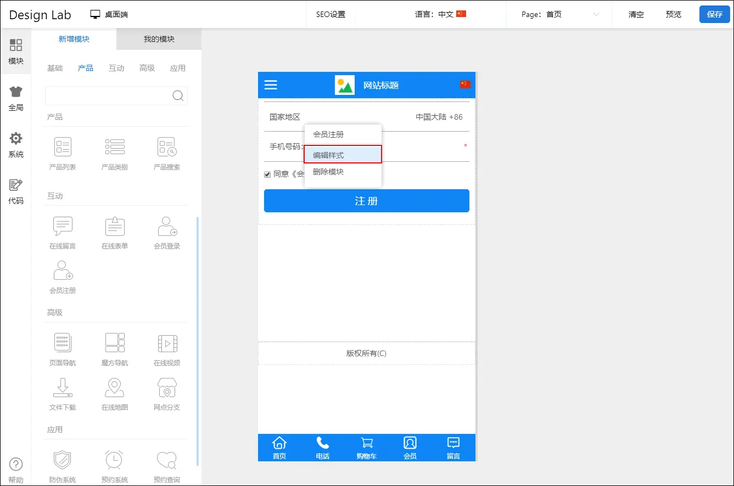Select the 在线留言 module icon
The height and width of the screenshot is (486, 734).
pyautogui.click(x=63, y=226)
